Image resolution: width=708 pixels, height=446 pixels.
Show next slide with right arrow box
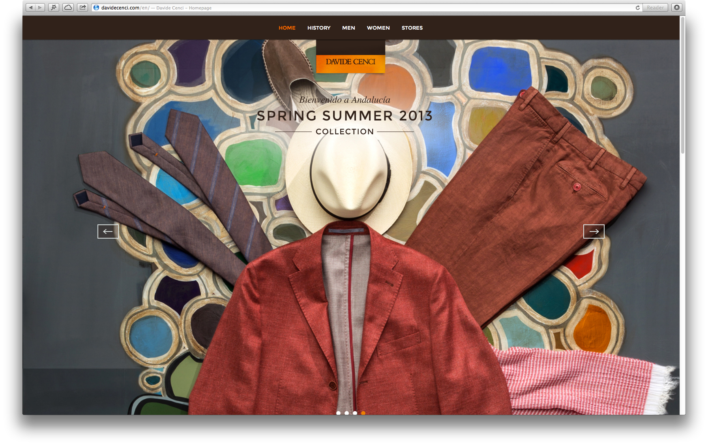[x=594, y=231]
